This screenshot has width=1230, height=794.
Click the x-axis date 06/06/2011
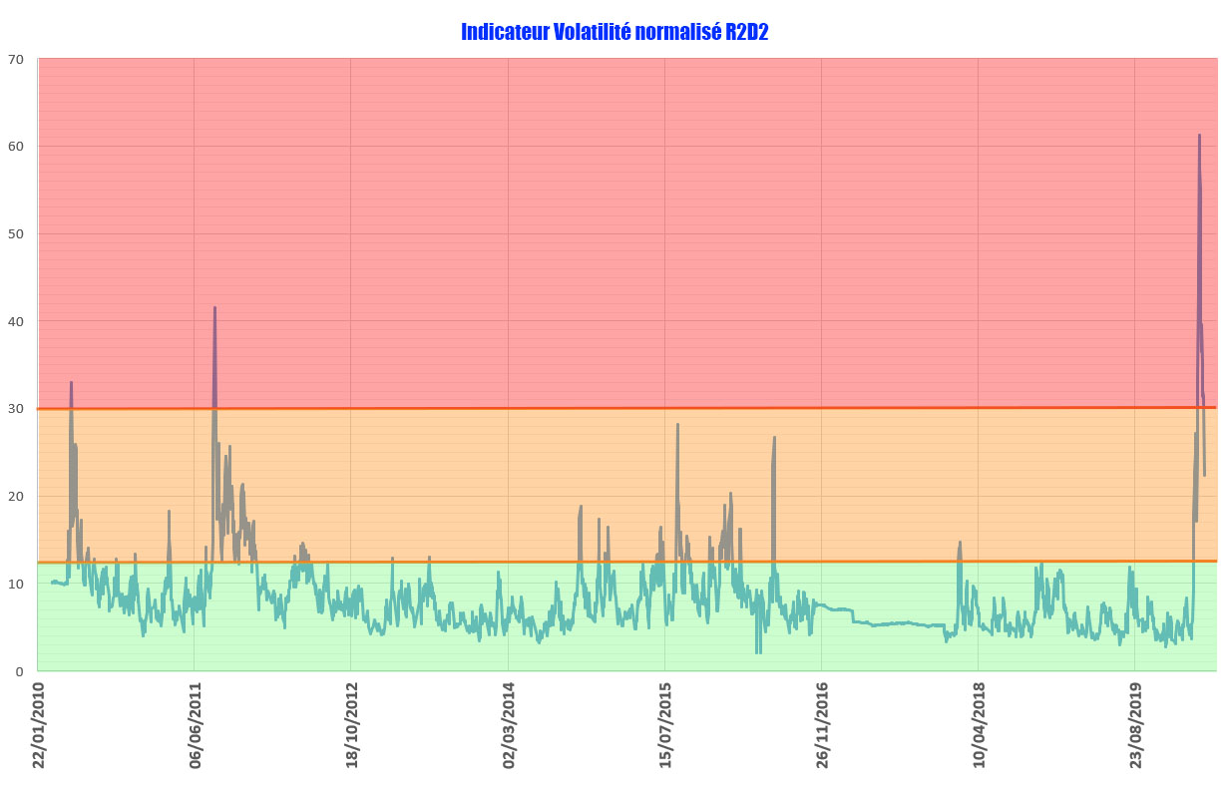197,725
